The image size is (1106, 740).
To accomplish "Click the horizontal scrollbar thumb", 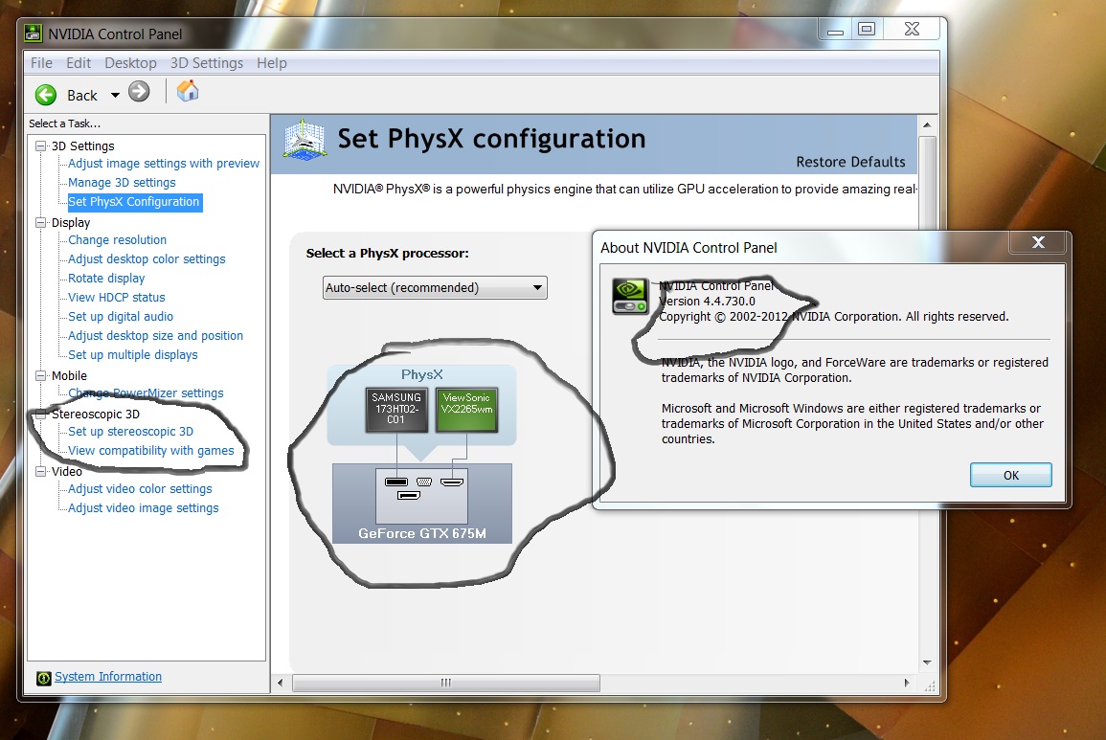I will pyautogui.click(x=446, y=683).
